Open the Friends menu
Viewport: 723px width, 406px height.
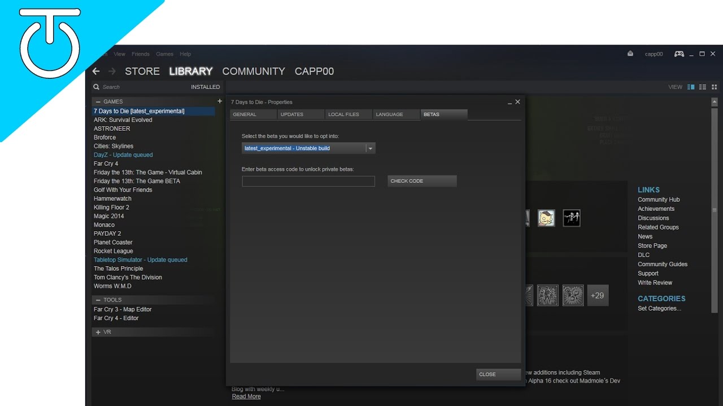click(x=141, y=54)
